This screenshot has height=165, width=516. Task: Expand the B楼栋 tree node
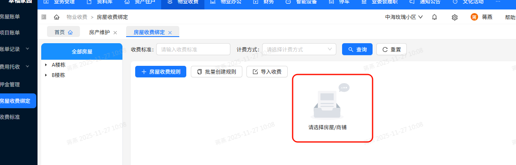click(x=46, y=75)
